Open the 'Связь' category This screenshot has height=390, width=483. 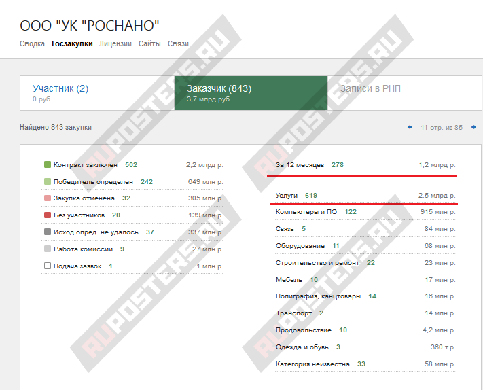coord(285,229)
